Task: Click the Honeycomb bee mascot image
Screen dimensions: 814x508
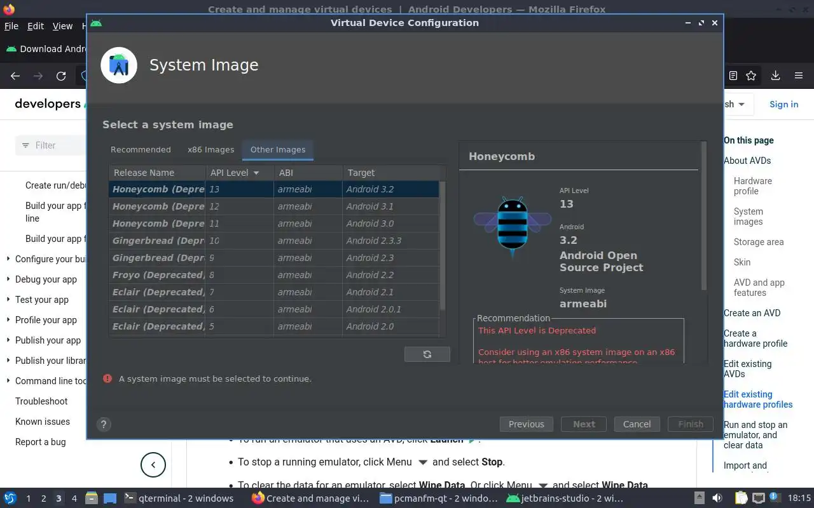Action: coord(512,227)
